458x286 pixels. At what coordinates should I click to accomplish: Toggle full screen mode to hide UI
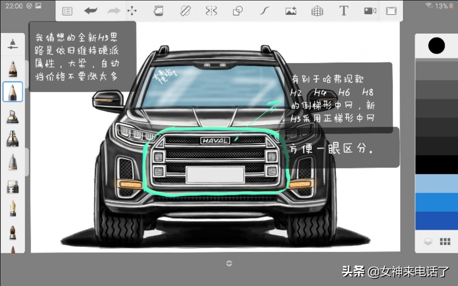[x=391, y=11]
